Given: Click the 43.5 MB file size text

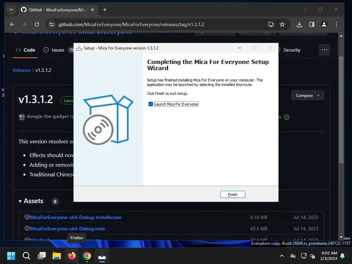Looking at the screenshot, I should pyautogui.click(x=259, y=229).
